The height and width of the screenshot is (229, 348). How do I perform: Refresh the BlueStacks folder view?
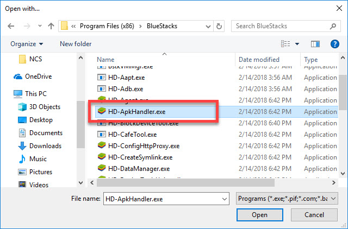[219, 27]
